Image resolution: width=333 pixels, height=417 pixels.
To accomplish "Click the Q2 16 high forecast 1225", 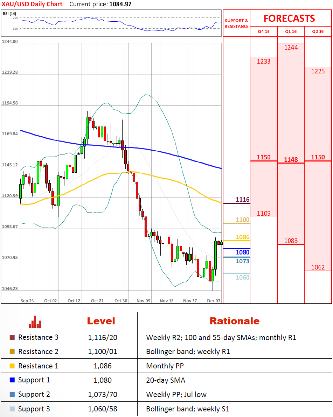I will click(x=318, y=71).
